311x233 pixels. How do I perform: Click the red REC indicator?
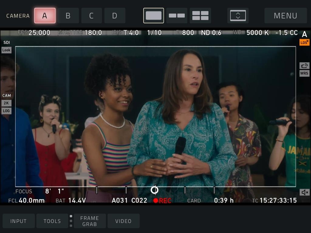pyautogui.click(x=162, y=201)
